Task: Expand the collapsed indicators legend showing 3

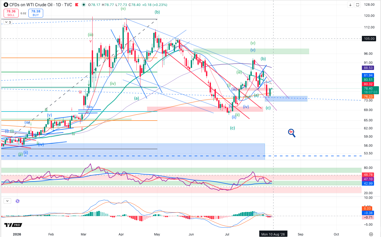Action: coord(8,22)
